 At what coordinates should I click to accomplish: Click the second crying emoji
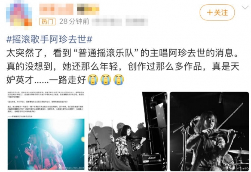[106, 80]
